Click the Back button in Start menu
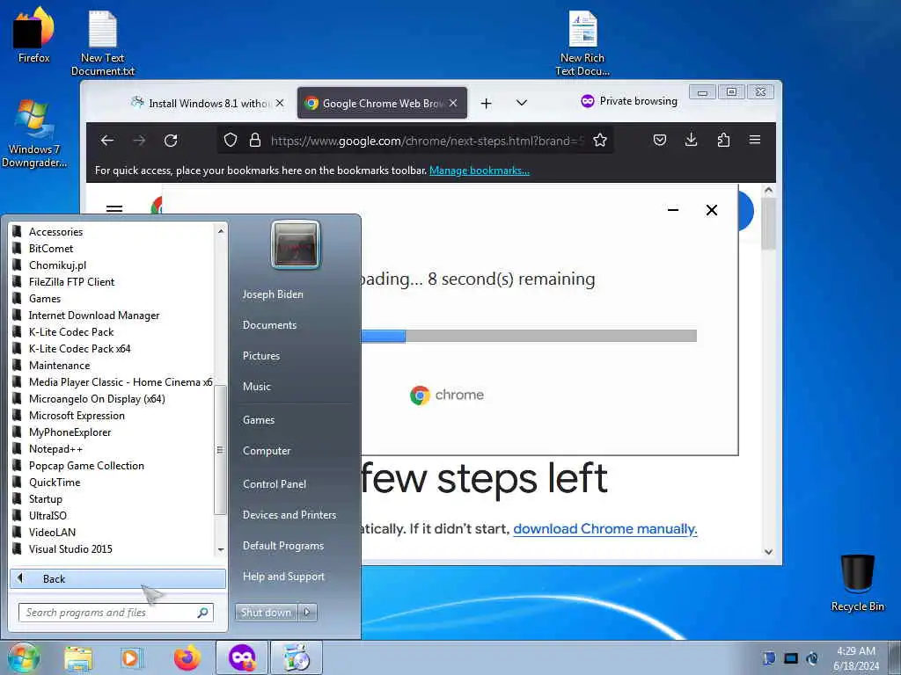The image size is (901, 675). 118,578
